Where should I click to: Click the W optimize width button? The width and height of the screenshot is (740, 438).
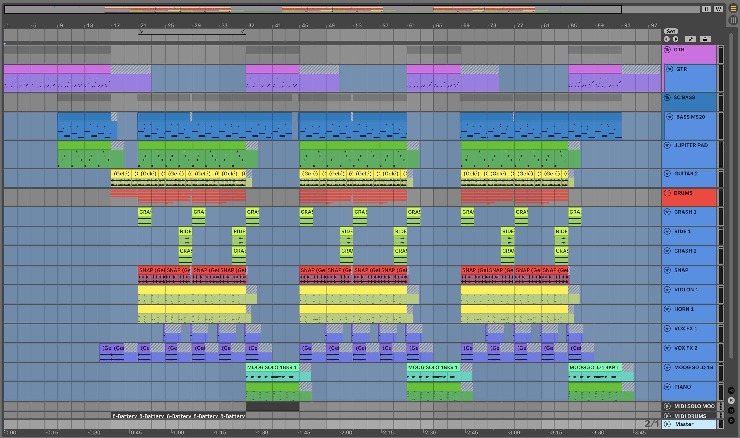[x=718, y=9]
